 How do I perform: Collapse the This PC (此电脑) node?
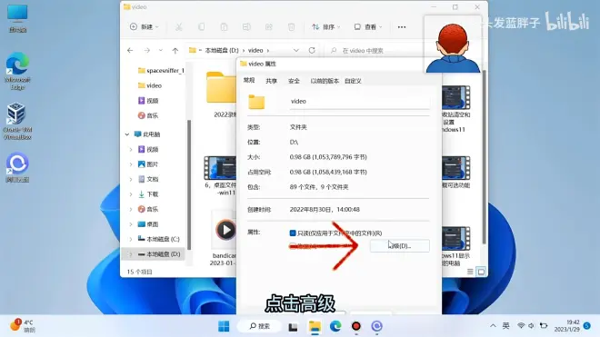(127, 134)
